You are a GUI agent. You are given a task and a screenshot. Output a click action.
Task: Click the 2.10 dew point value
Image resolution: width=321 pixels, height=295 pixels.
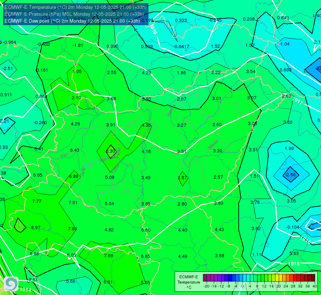tap(76, 98)
